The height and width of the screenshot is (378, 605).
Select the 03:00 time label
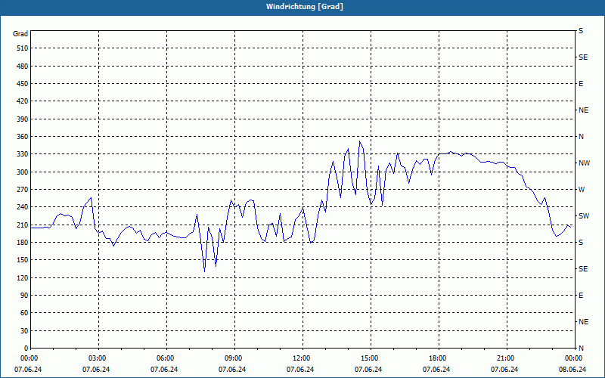(98, 358)
